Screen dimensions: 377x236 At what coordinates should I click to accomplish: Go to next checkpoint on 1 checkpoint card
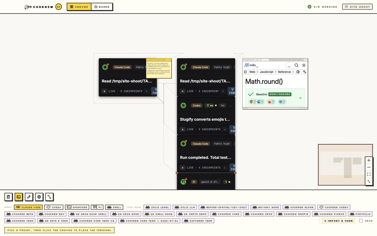click(223, 91)
